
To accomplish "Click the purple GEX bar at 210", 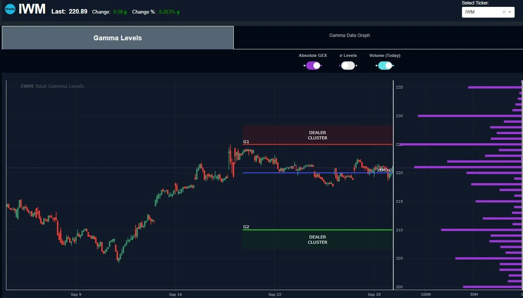I will click(482, 230).
